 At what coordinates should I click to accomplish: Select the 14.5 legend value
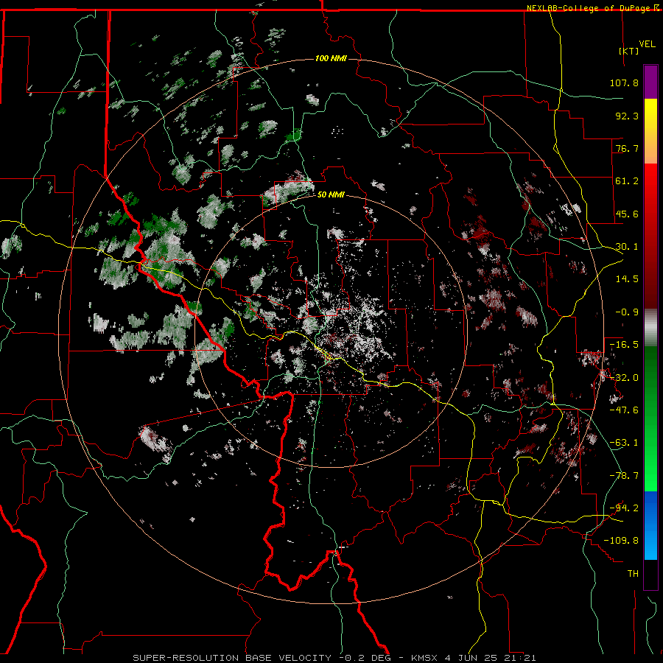tap(627, 279)
